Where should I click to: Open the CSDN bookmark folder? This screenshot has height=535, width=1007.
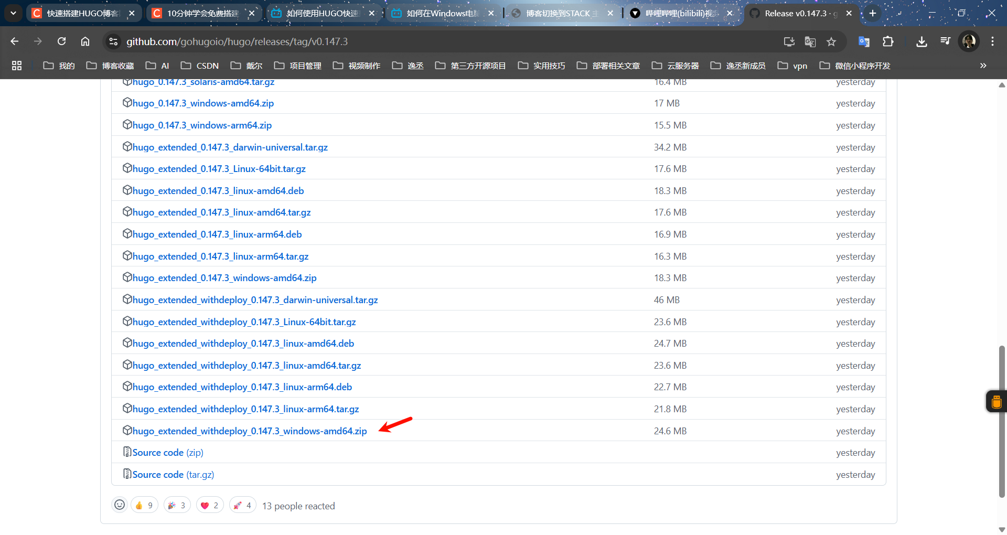(x=200, y=66)
